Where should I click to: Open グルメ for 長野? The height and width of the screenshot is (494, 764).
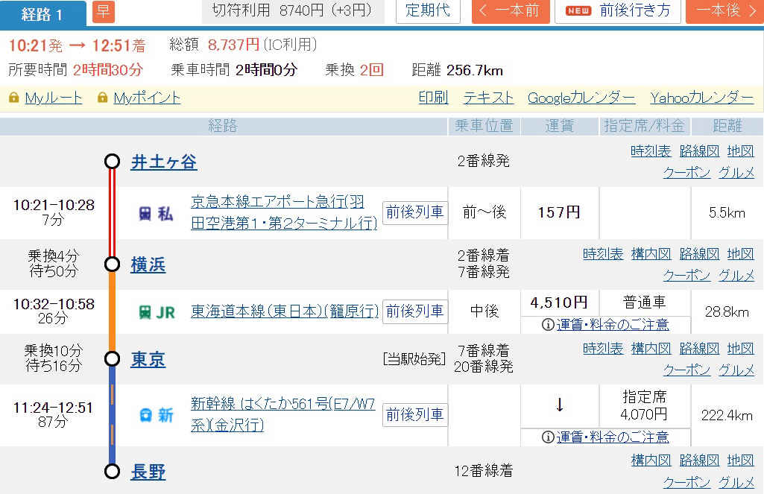coord(736,482)
